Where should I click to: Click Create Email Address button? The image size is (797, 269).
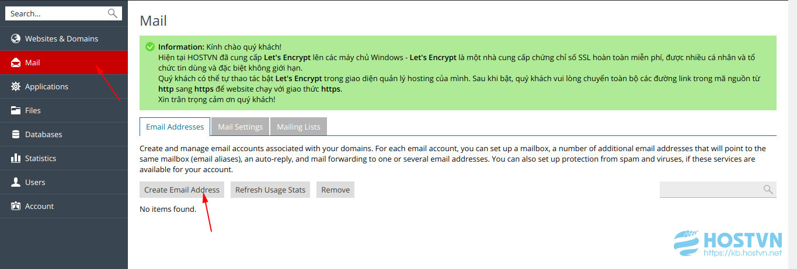pos(182,190)
